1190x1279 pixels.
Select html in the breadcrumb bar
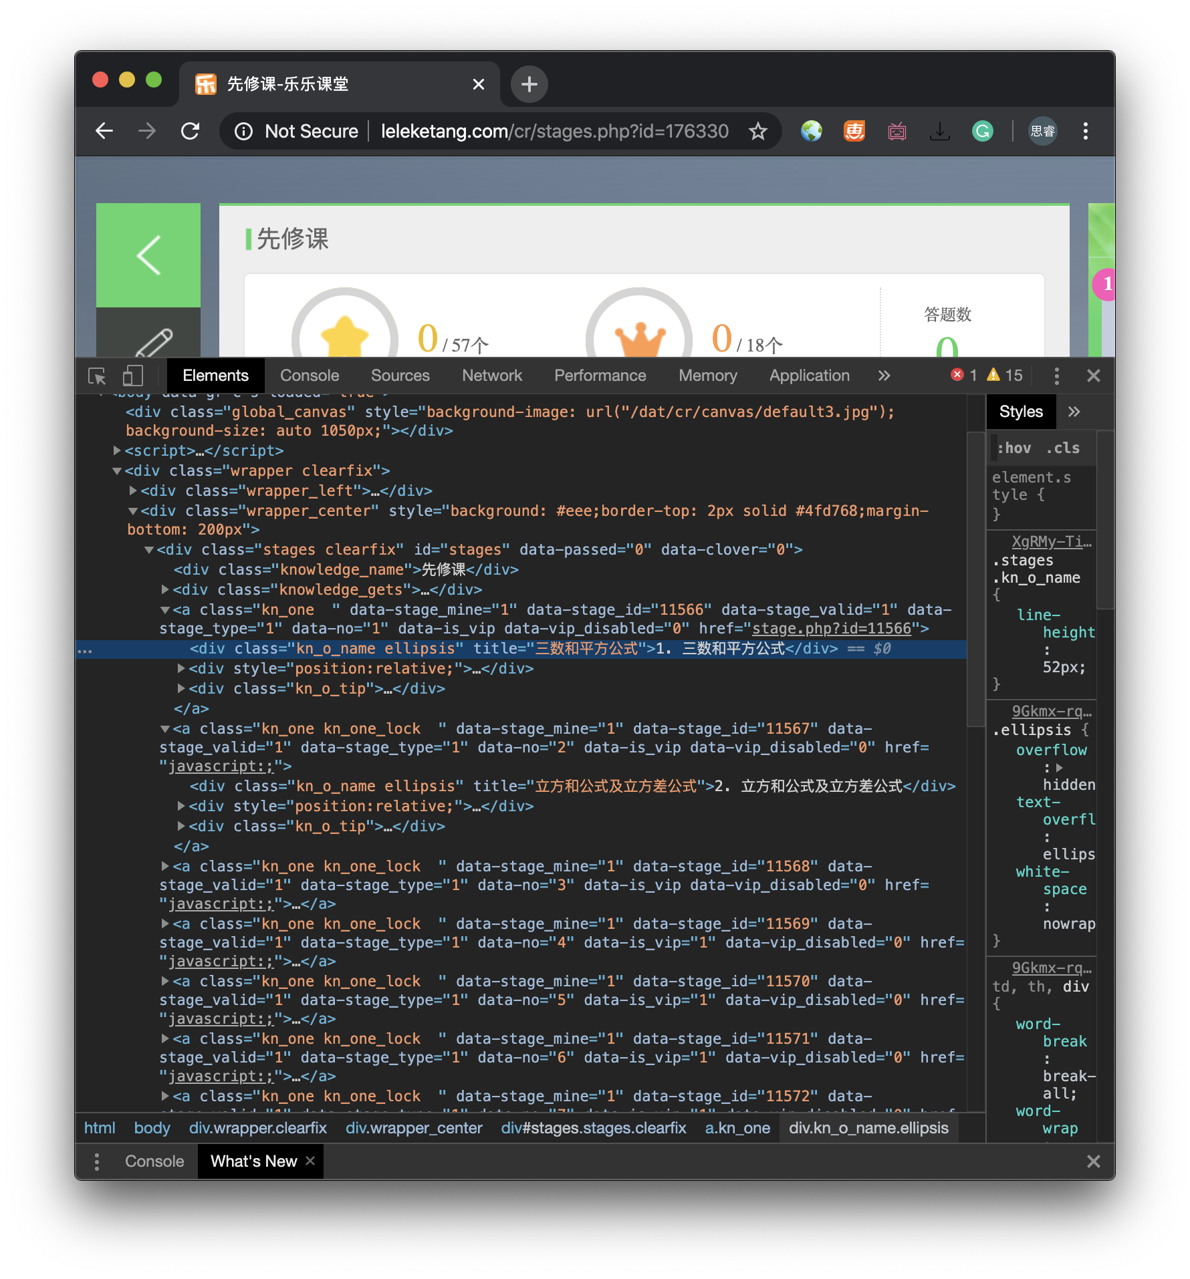pyautogui.click(x=100, y=1128)
